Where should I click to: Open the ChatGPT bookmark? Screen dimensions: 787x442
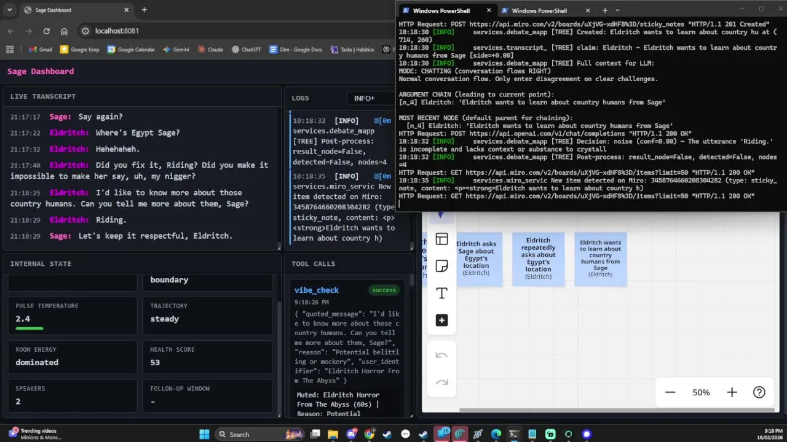pos(247,49)
